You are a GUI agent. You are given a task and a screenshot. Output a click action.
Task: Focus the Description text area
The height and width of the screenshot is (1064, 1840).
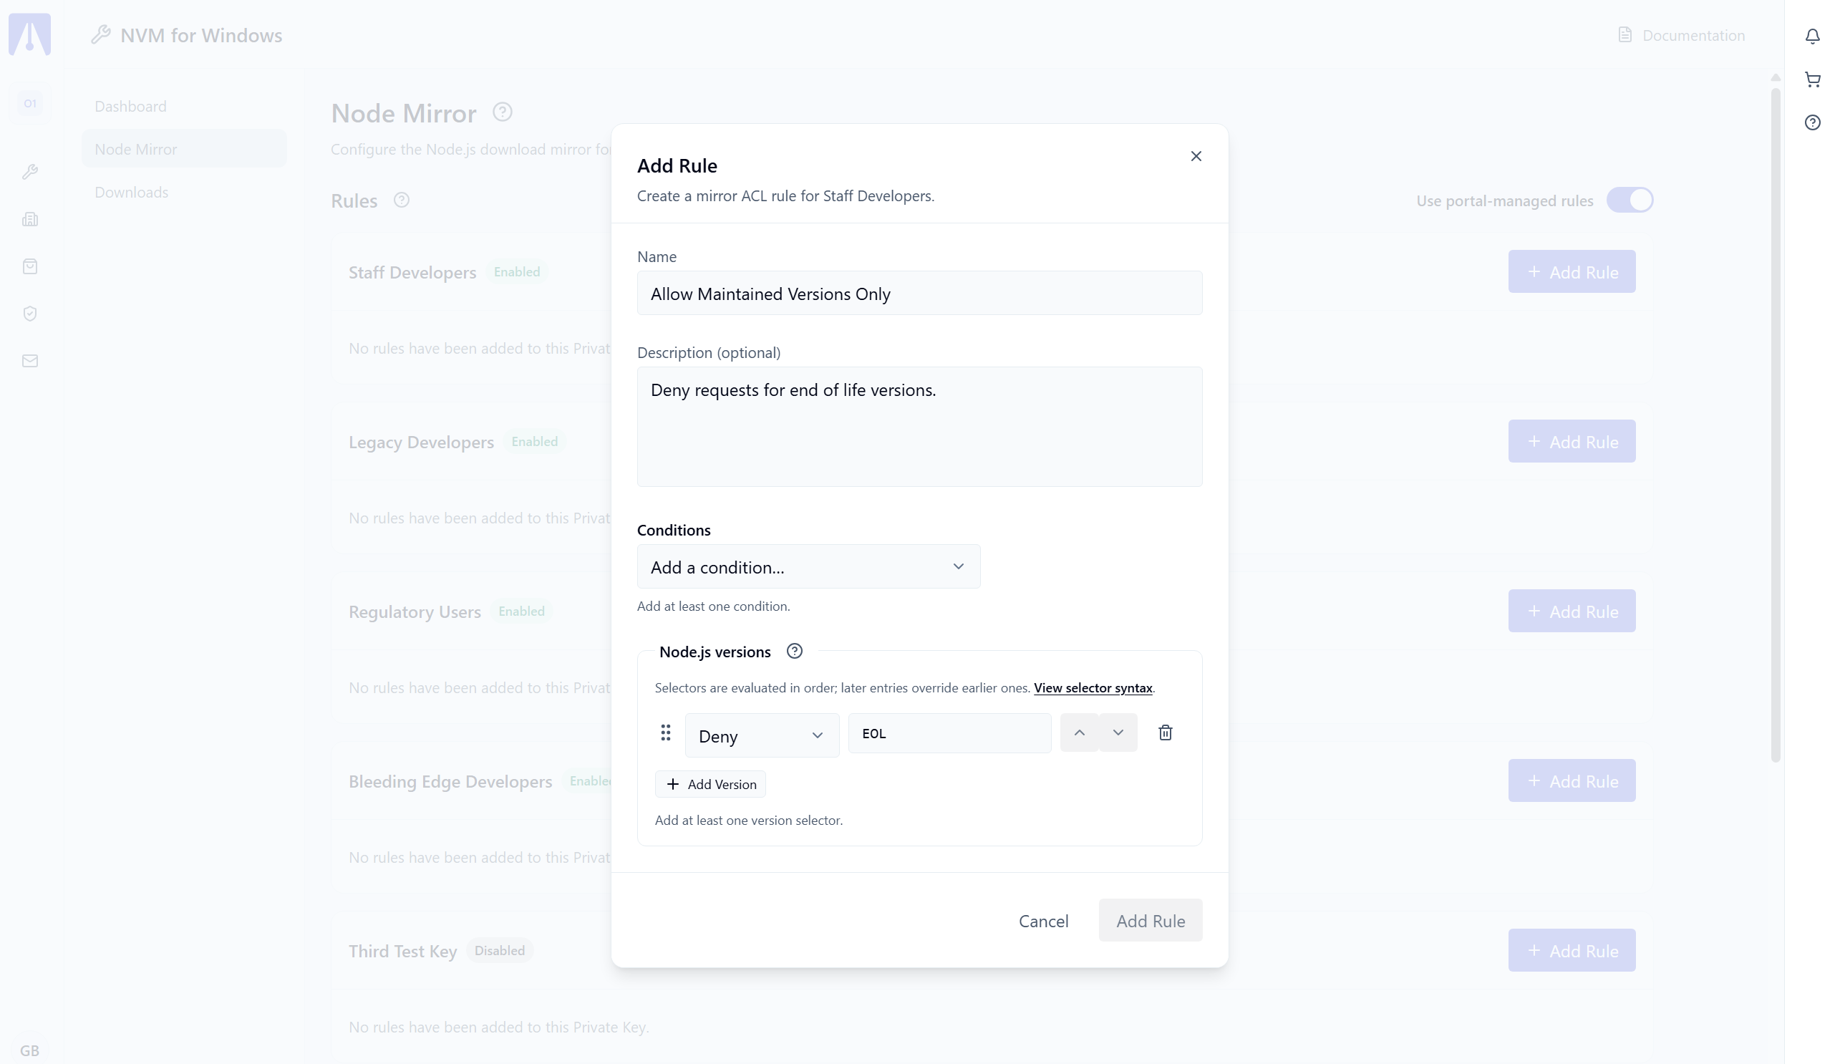coord(919,427)
